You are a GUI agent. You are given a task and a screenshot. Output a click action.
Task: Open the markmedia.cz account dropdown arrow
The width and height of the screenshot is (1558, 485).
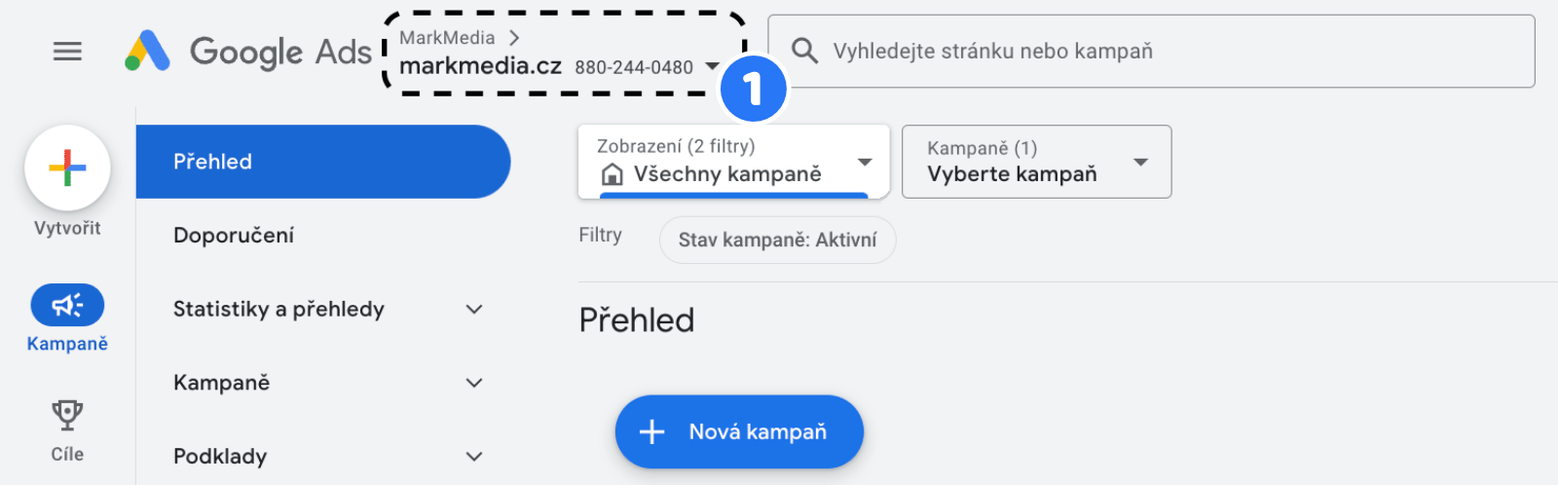tap(713, 66)
